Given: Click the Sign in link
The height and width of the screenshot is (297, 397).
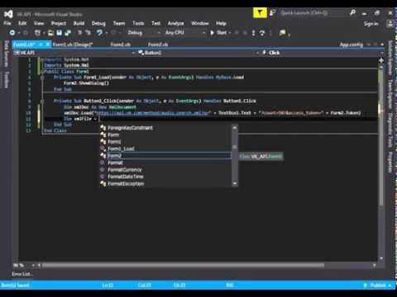Looking at the screenshot, I should point(371,24).
